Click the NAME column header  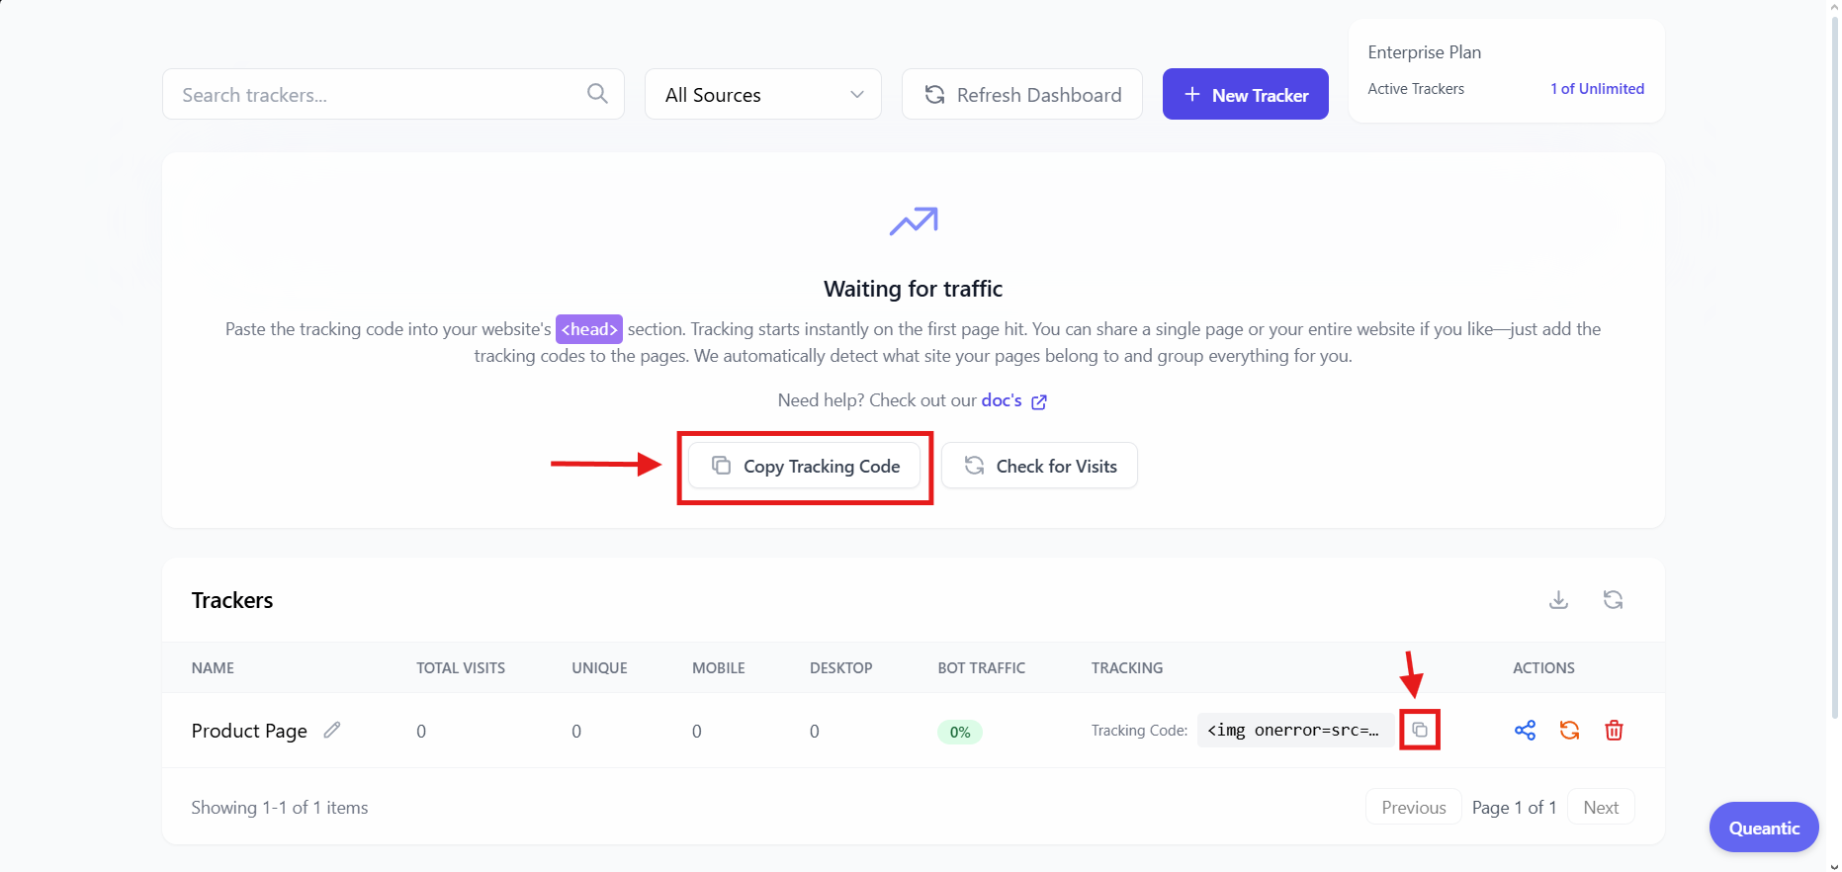(x=213, y=668)
